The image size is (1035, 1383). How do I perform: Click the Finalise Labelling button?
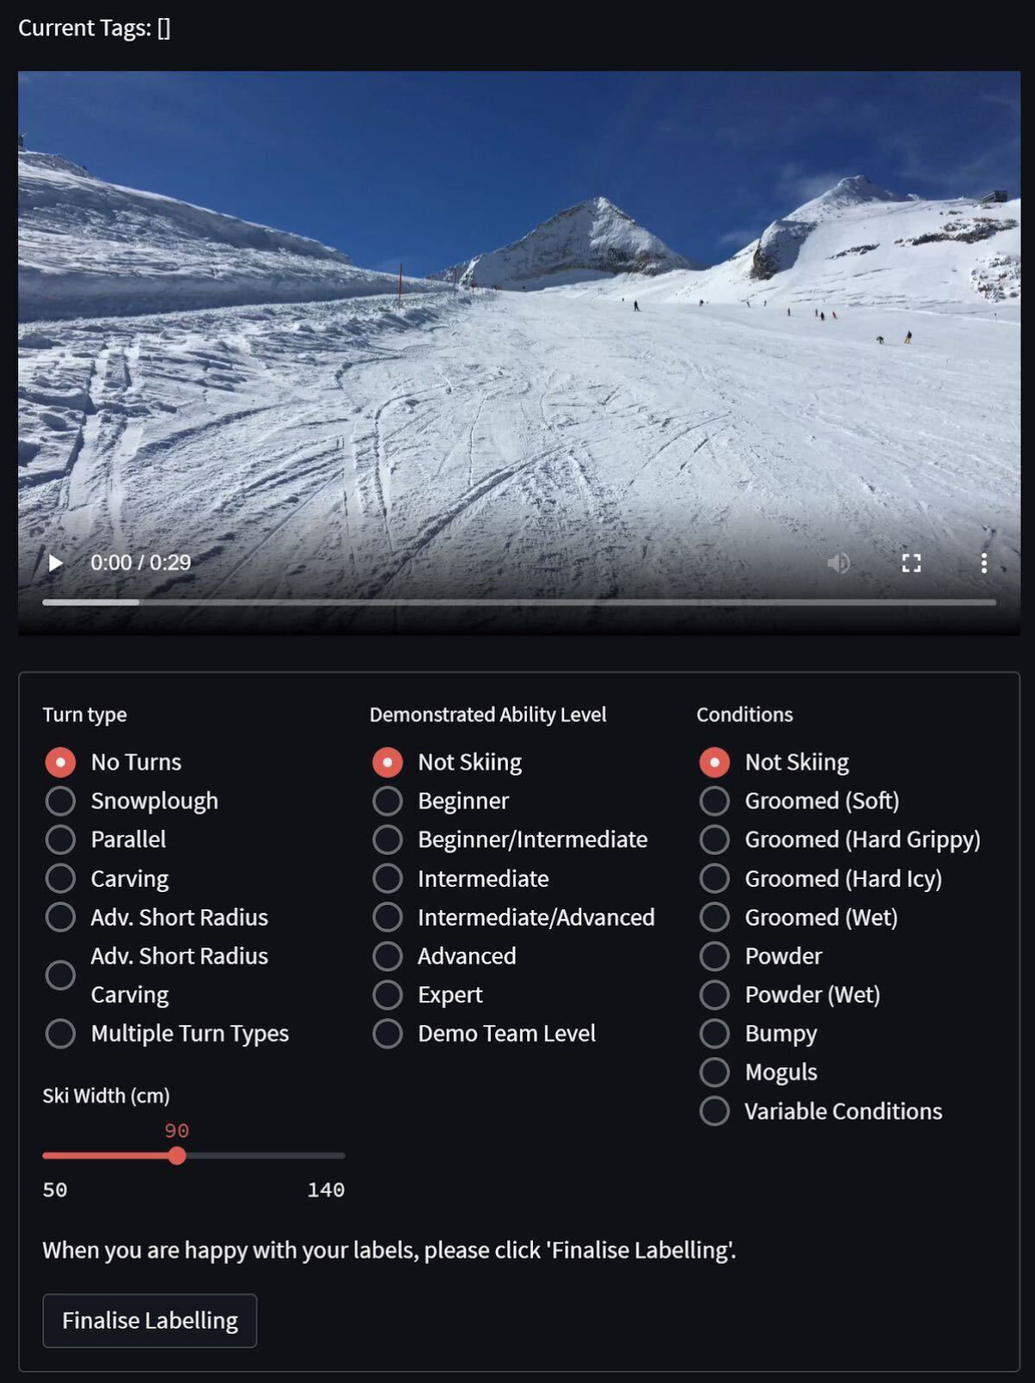point(150,1321)
